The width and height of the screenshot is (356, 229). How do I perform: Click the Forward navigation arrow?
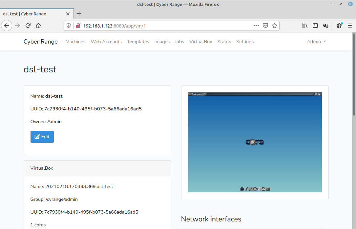pos(17,26)
